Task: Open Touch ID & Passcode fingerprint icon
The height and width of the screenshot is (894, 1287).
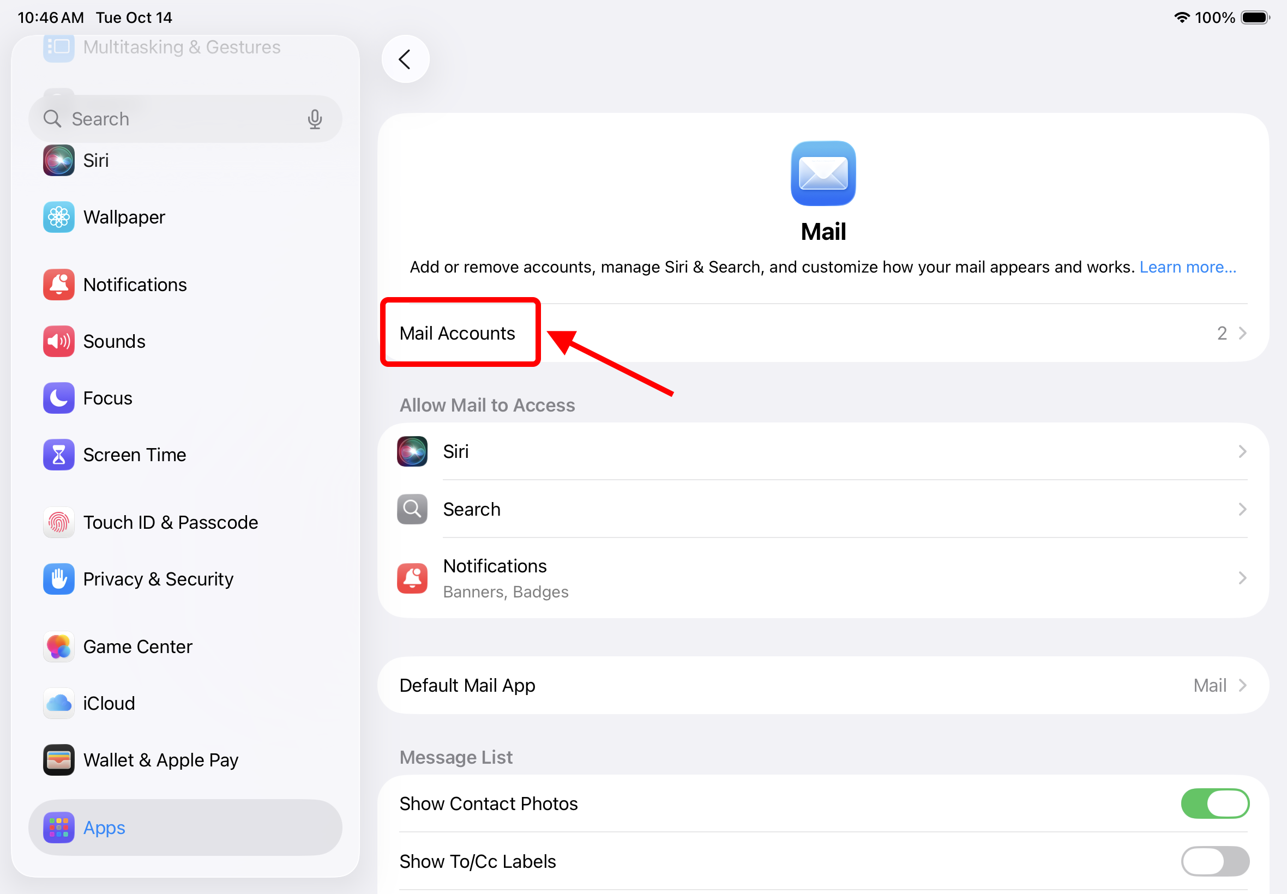Action: [59, 522]
